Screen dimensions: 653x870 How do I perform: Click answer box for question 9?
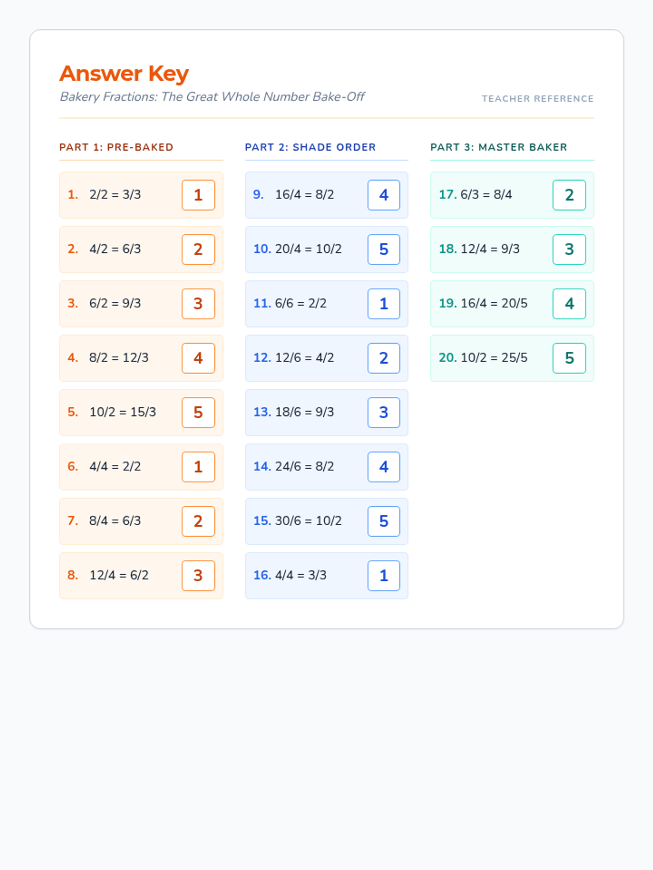coord(384,195)
